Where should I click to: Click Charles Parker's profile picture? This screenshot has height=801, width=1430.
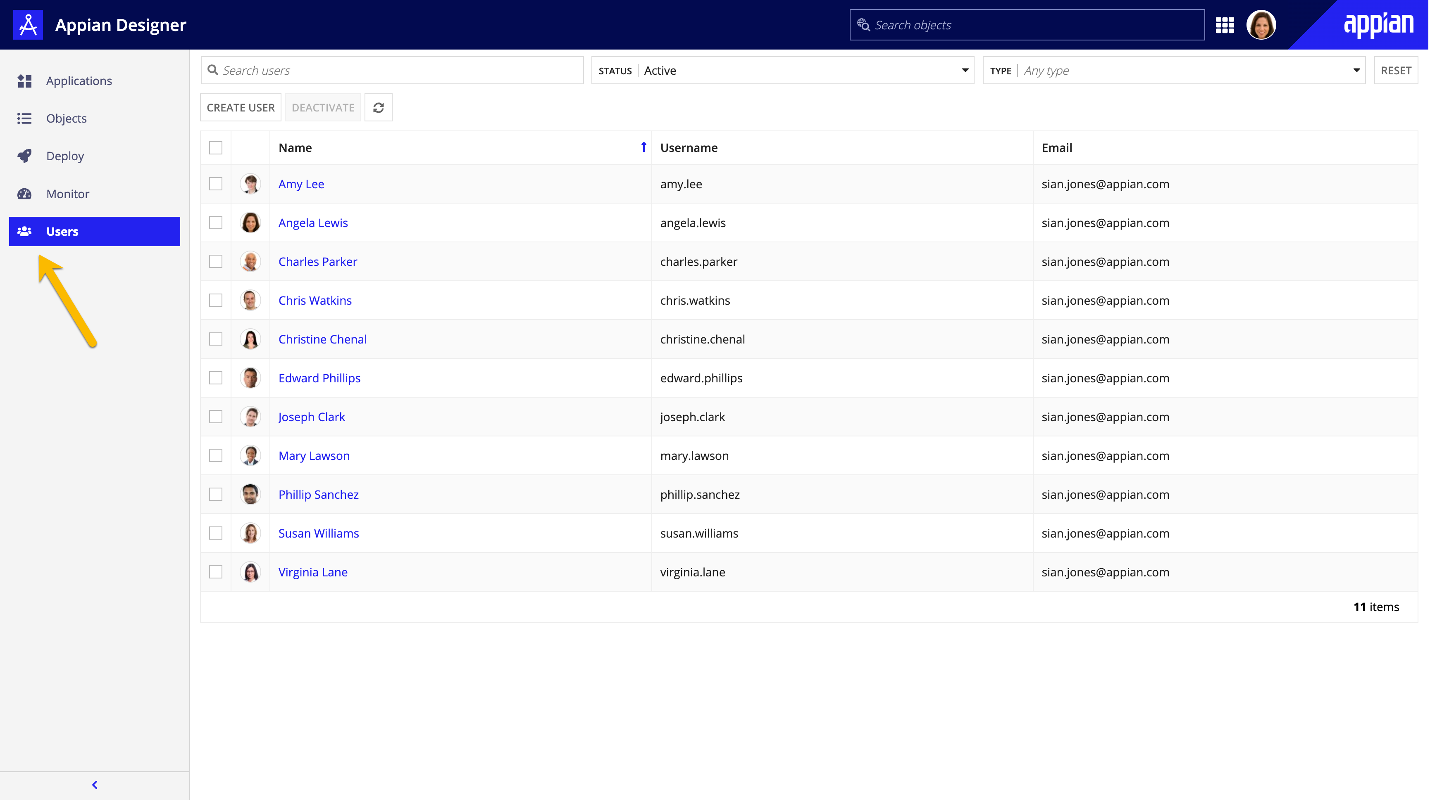[x=250, y=261]
